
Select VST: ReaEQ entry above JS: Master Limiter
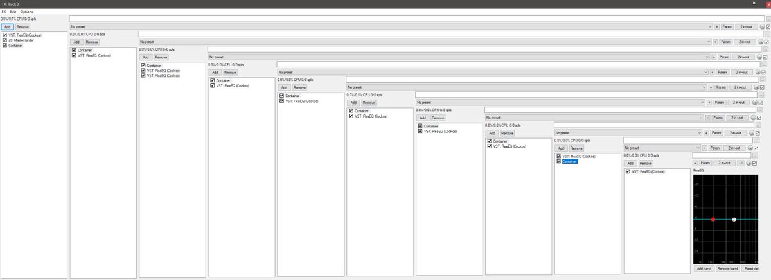[26, 35]
